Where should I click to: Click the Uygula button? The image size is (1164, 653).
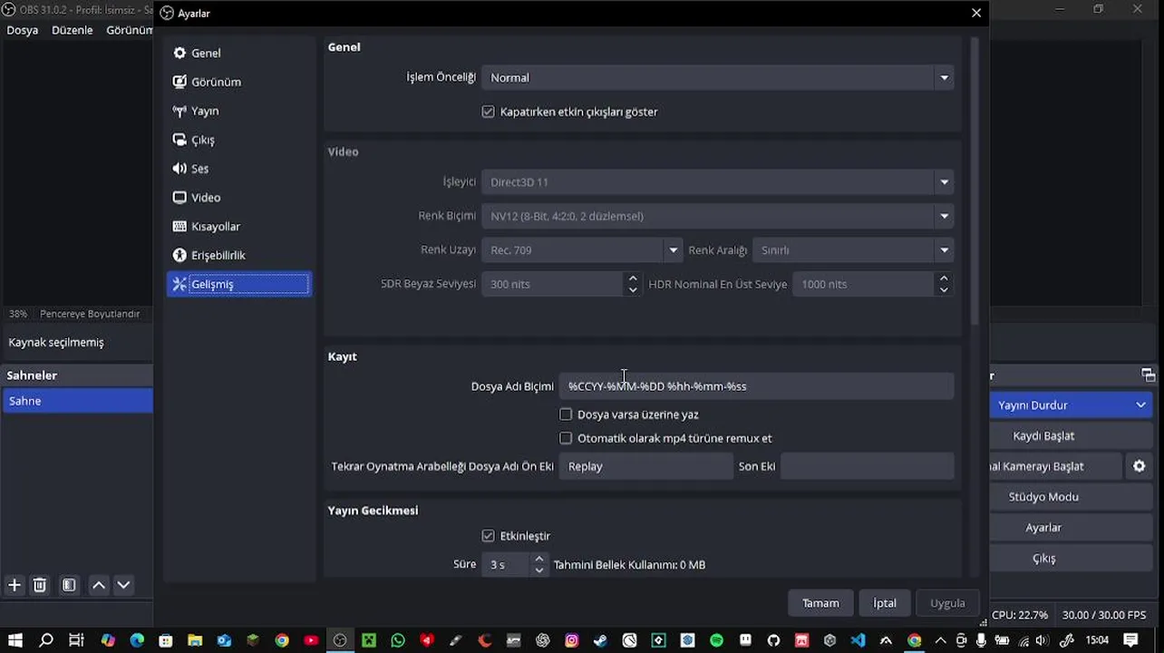tap(947, 603)
